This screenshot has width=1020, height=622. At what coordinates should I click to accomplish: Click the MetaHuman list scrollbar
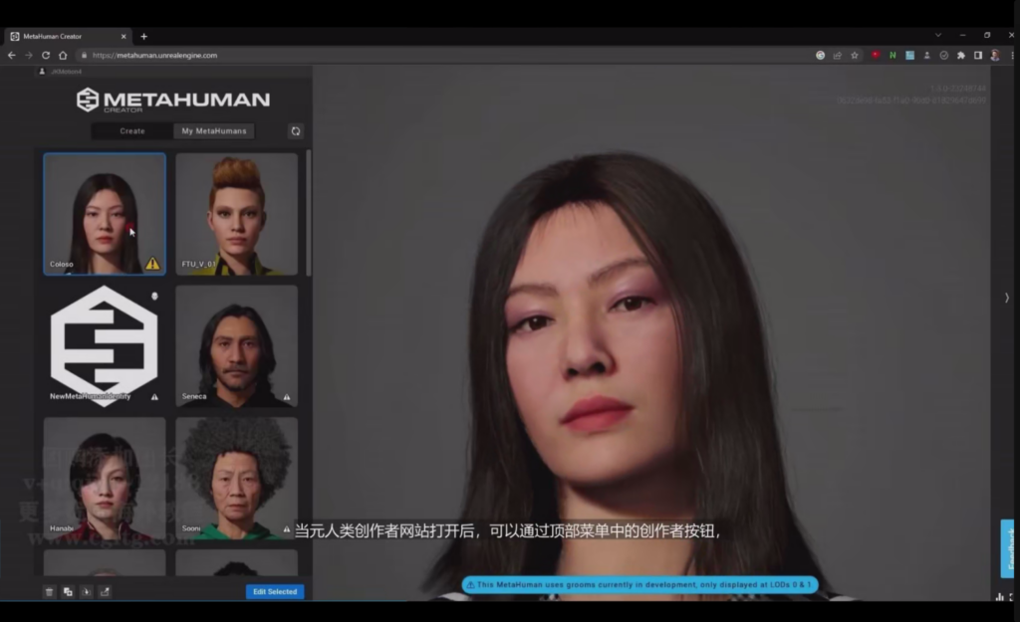click(x=309, y=213)
